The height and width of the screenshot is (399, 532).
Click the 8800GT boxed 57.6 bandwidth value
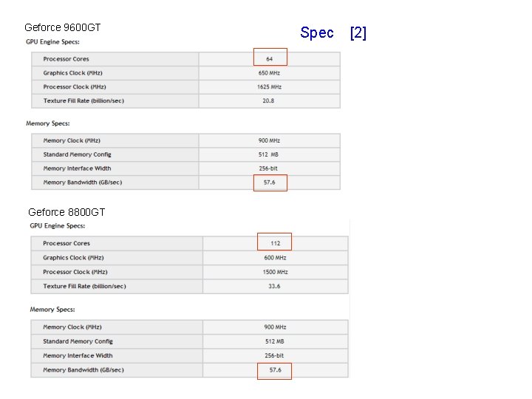[275, 370]
